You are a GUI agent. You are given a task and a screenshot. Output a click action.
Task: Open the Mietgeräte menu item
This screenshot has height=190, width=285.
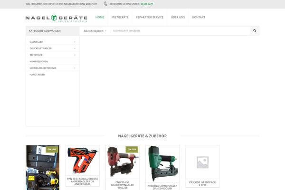120,17
